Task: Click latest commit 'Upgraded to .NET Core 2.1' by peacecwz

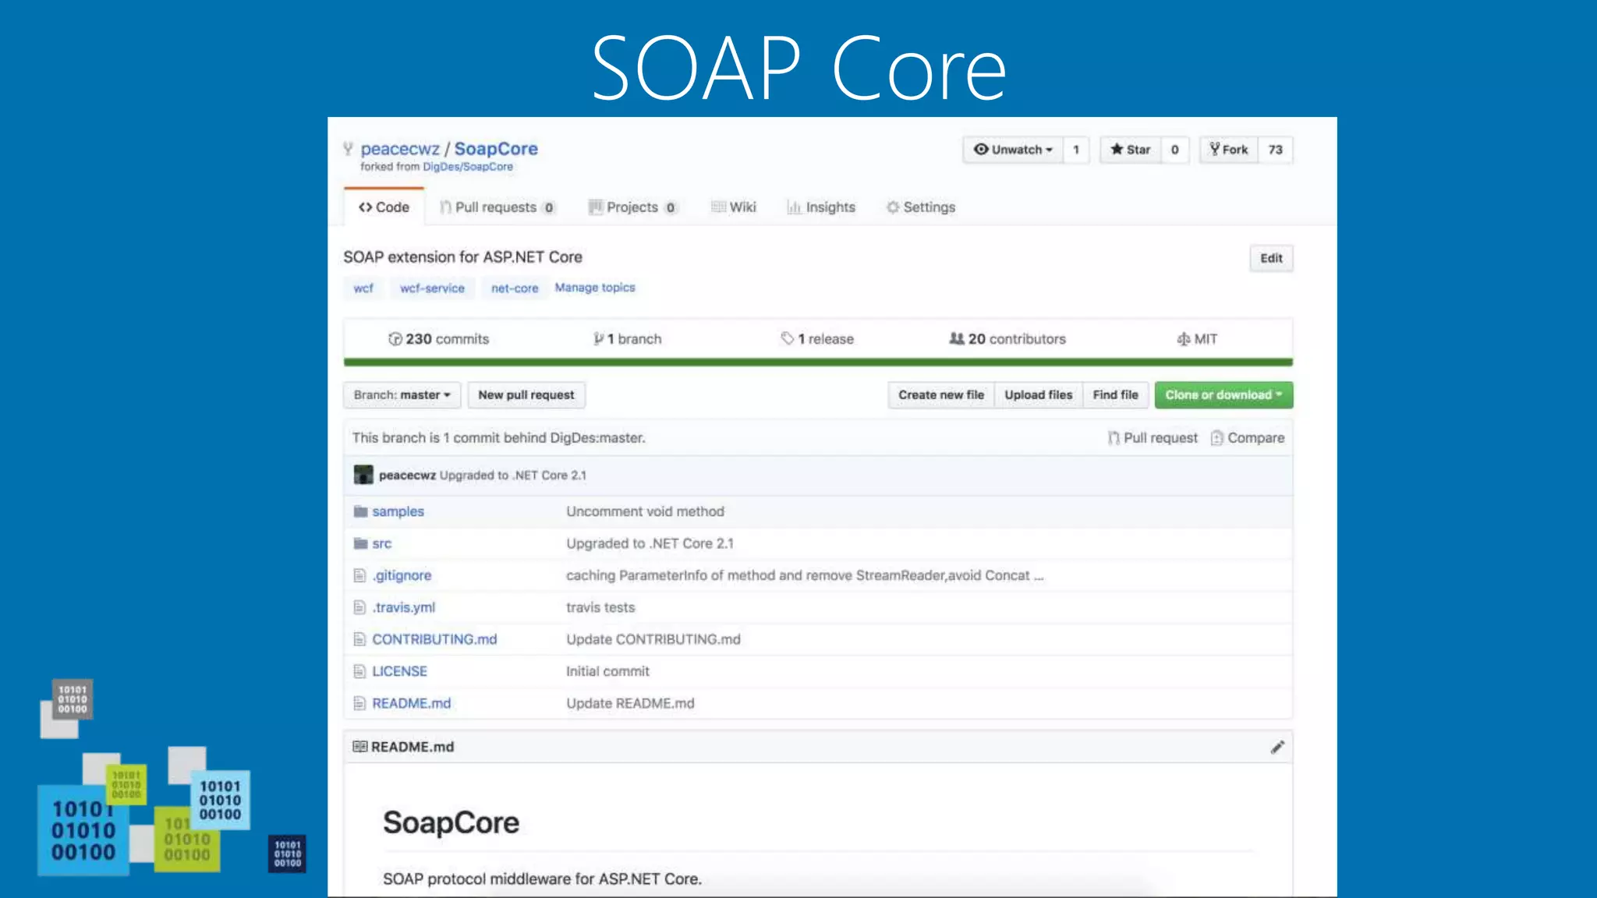Action: click(513, 476)
